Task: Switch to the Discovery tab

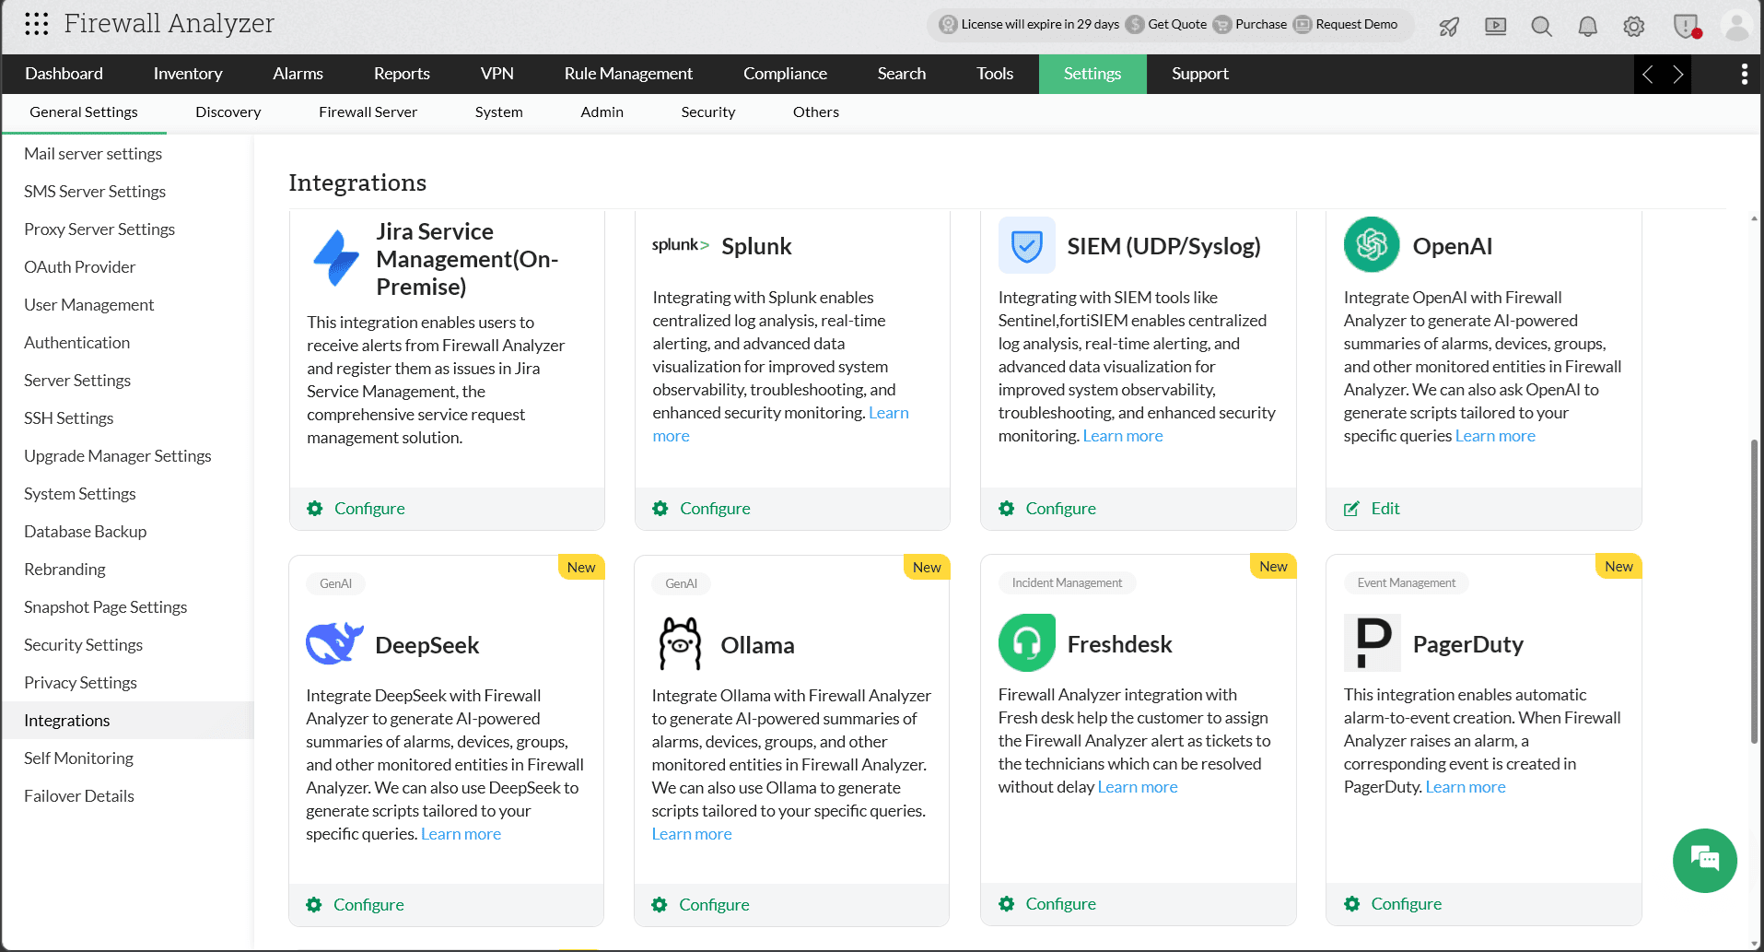Action: point(228,112)
